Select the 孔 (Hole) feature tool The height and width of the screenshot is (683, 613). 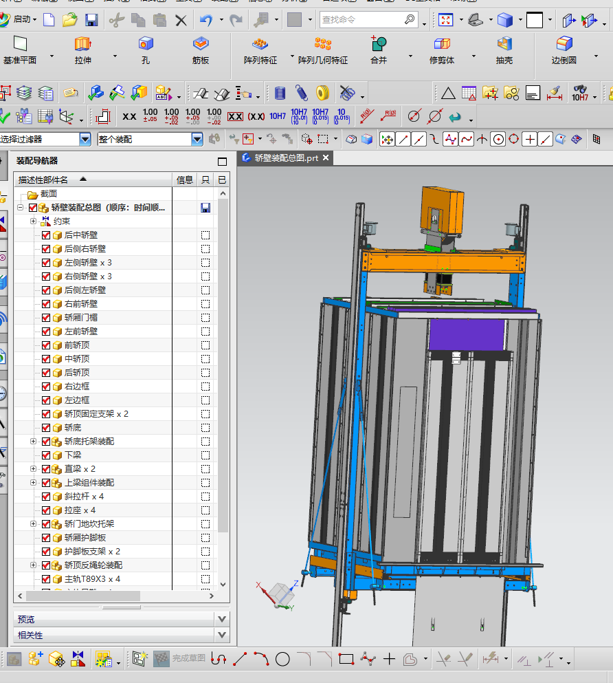[145, 45]
